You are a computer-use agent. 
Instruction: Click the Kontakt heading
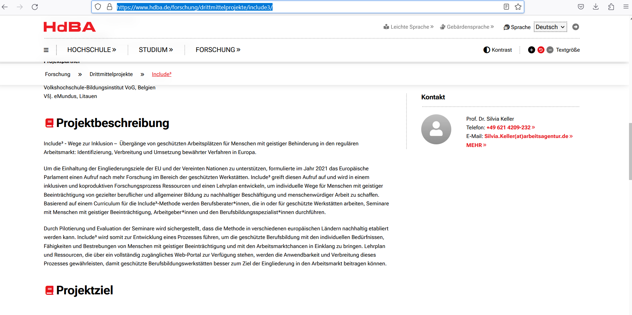coord(433,97)
